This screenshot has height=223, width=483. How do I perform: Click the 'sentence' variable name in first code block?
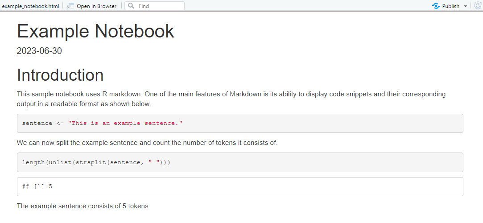[37, 123]
